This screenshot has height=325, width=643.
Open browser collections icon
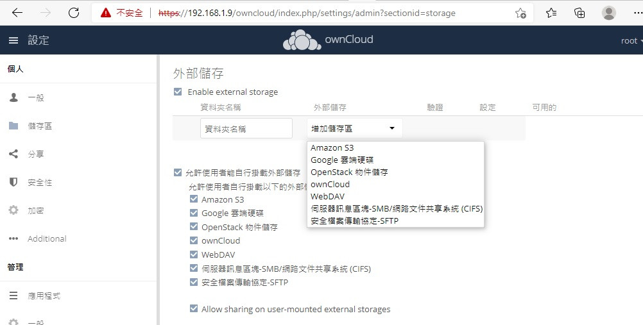pyautogui.click(x=579, y=13)
